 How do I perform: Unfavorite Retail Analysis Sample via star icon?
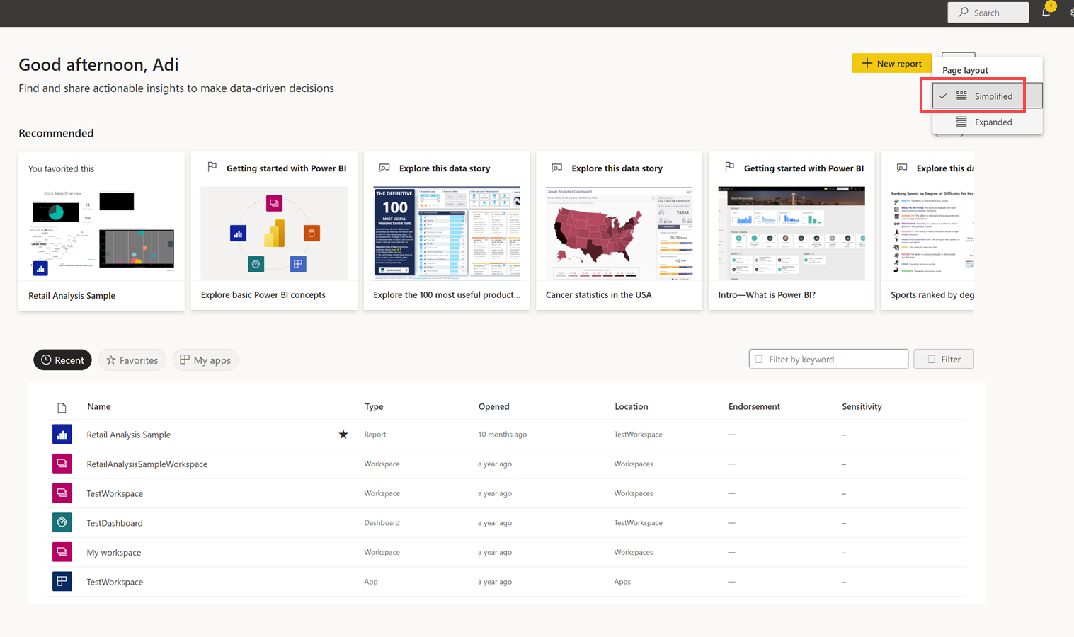343,434
